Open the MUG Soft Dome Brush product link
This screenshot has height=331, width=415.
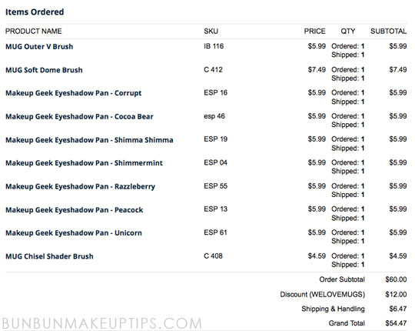tap(44, 70)
